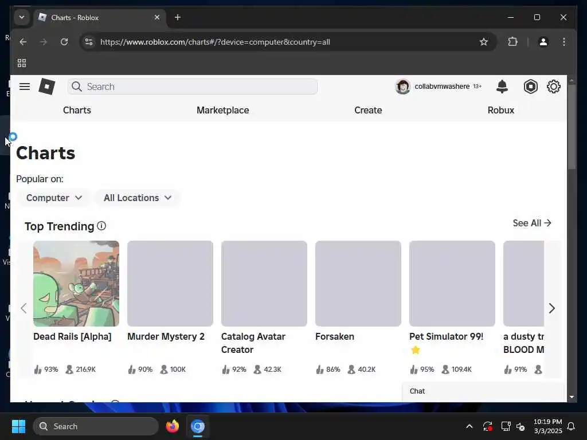This screenshot has width=587, height=440.
Task: Reload the Roblox Charts page
Action: 64,42
